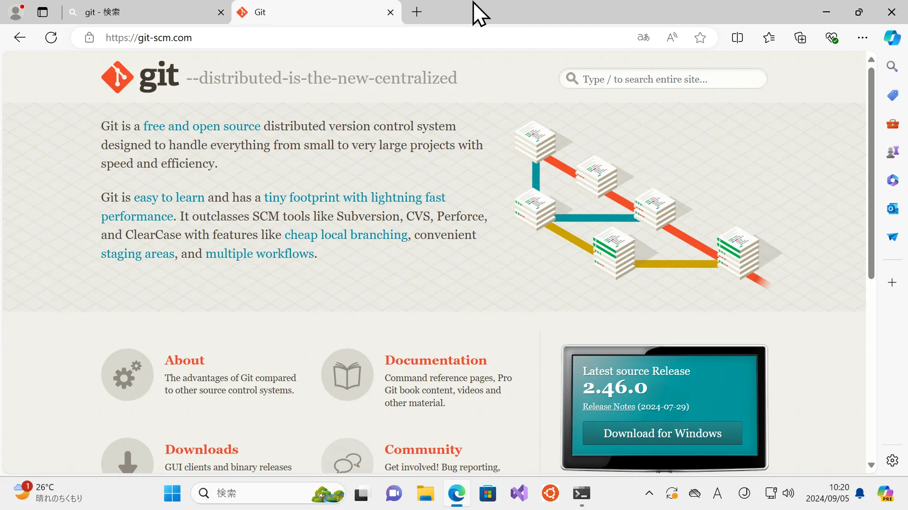Open sidebar shopping tag icon
Image resolution: width=908 pixels, height=510 pixels.
[892, 95]
